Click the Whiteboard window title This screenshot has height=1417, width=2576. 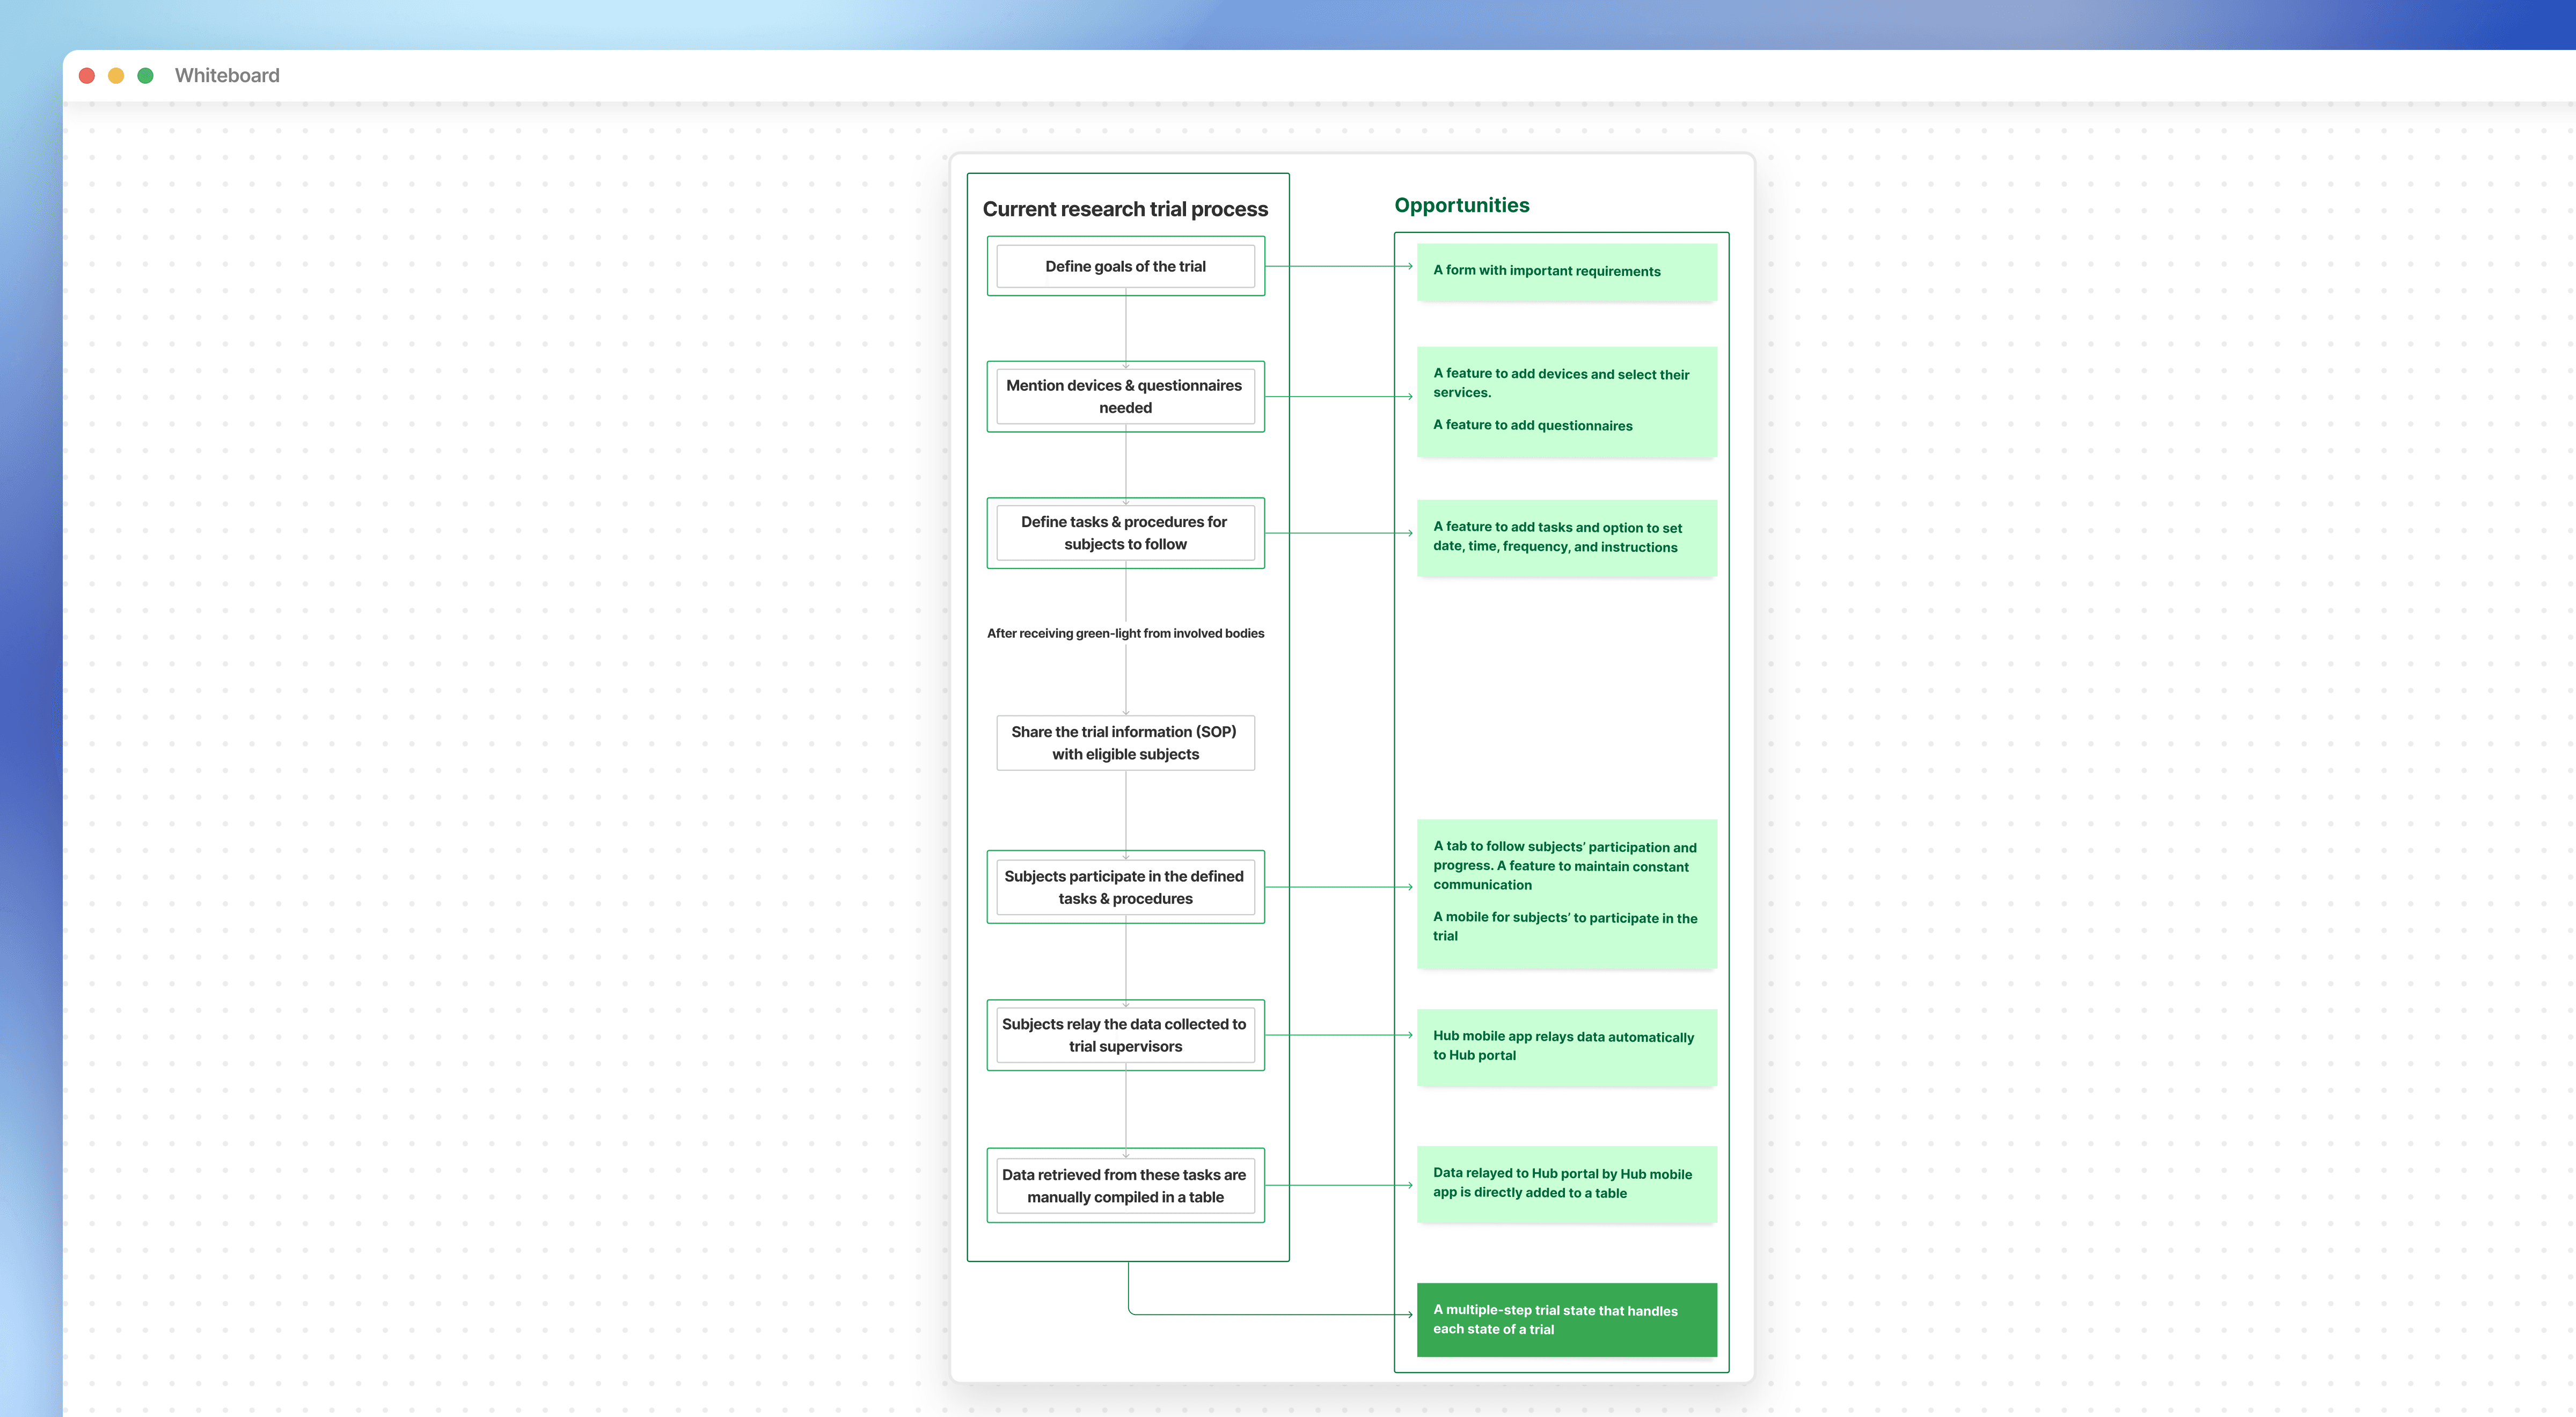coord(227,76)
